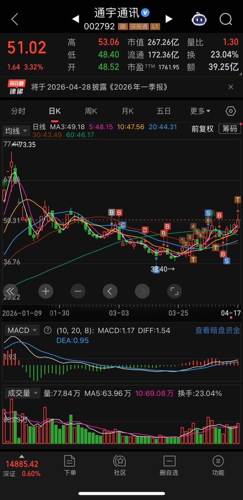Image resolution: width=243 pixels, height=500 pixels.
Task: Select the 分时 tab
Action: point(18,111)
